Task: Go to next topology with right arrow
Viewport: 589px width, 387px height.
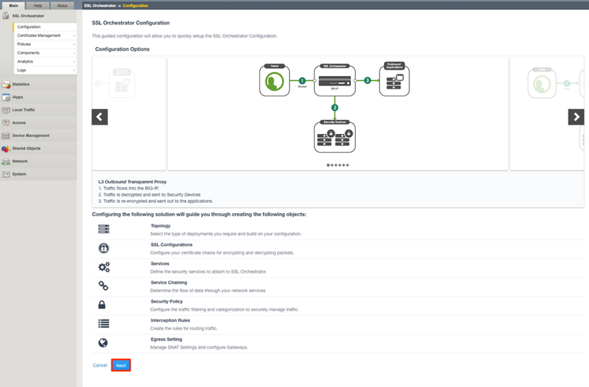Action: 576,117
